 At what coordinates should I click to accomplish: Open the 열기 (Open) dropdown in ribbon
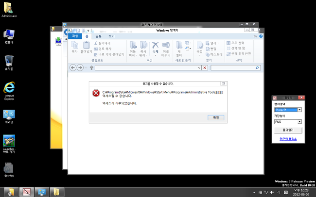click(212, 43)
